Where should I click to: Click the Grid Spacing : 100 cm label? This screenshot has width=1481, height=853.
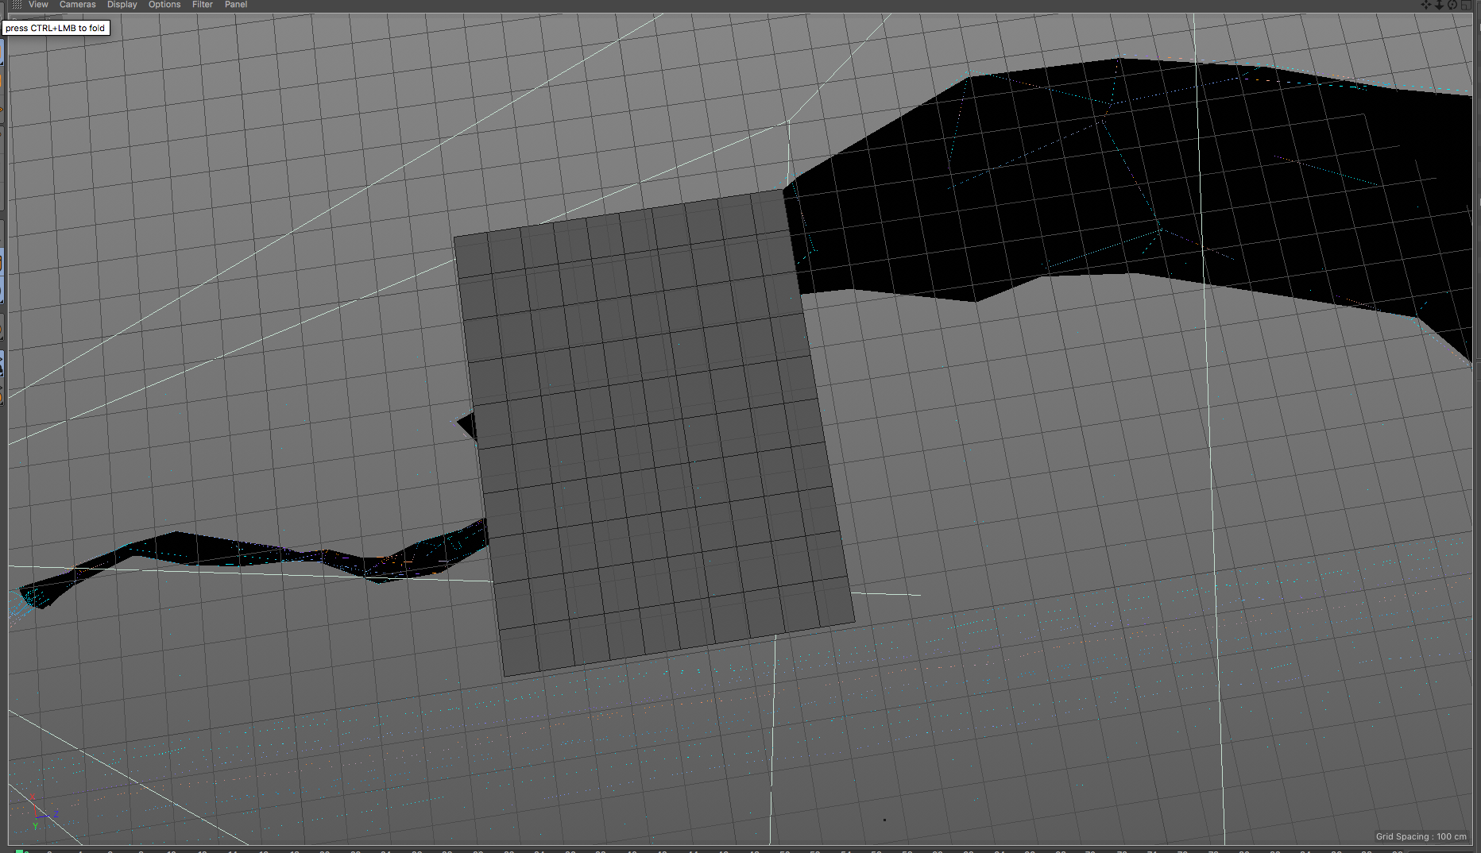point(1421,836)
